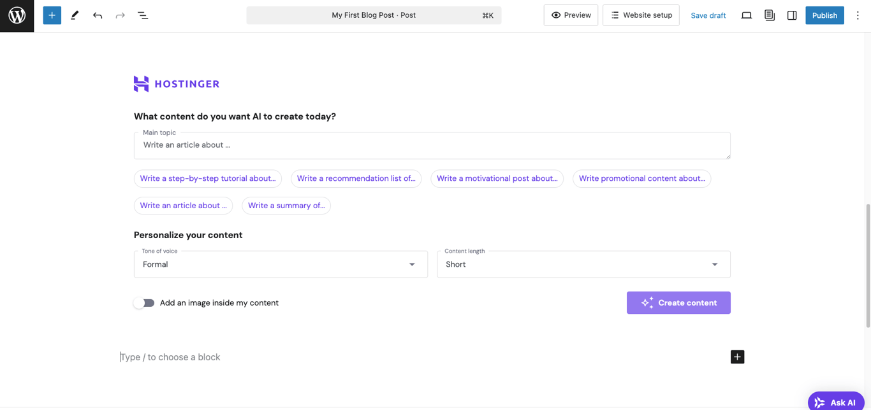The height and width of the screenshot is (410, 871).
Task: Enable 'Add an image inside my content'
Action: [x=144, y=302]
